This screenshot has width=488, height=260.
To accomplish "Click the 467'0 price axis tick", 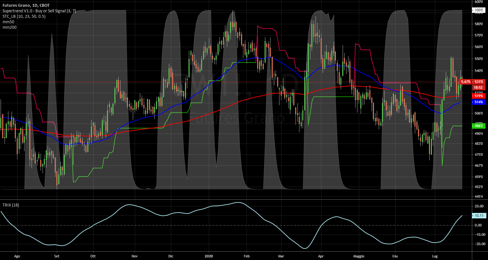I will 479,166.
